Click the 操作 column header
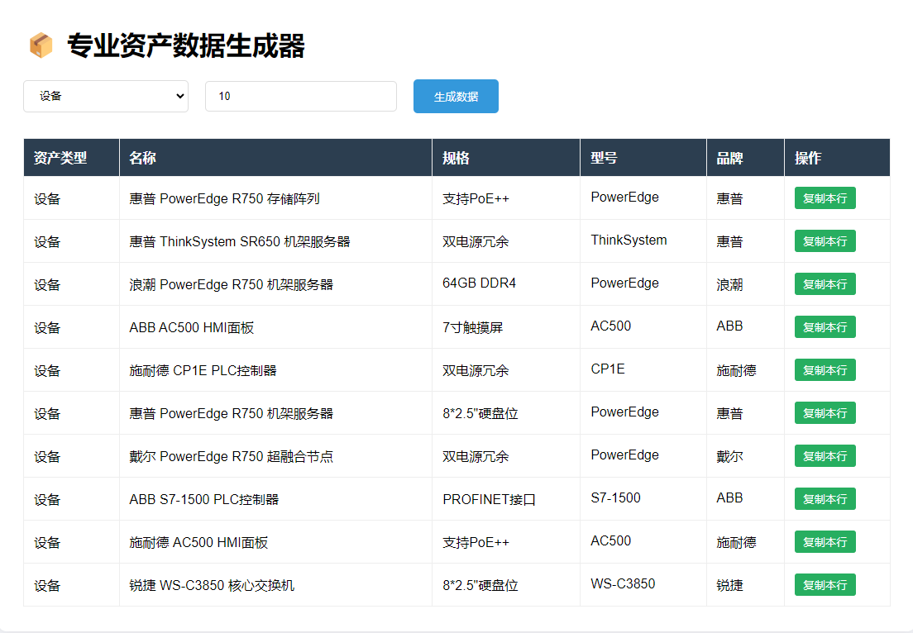 click(837, 158)
